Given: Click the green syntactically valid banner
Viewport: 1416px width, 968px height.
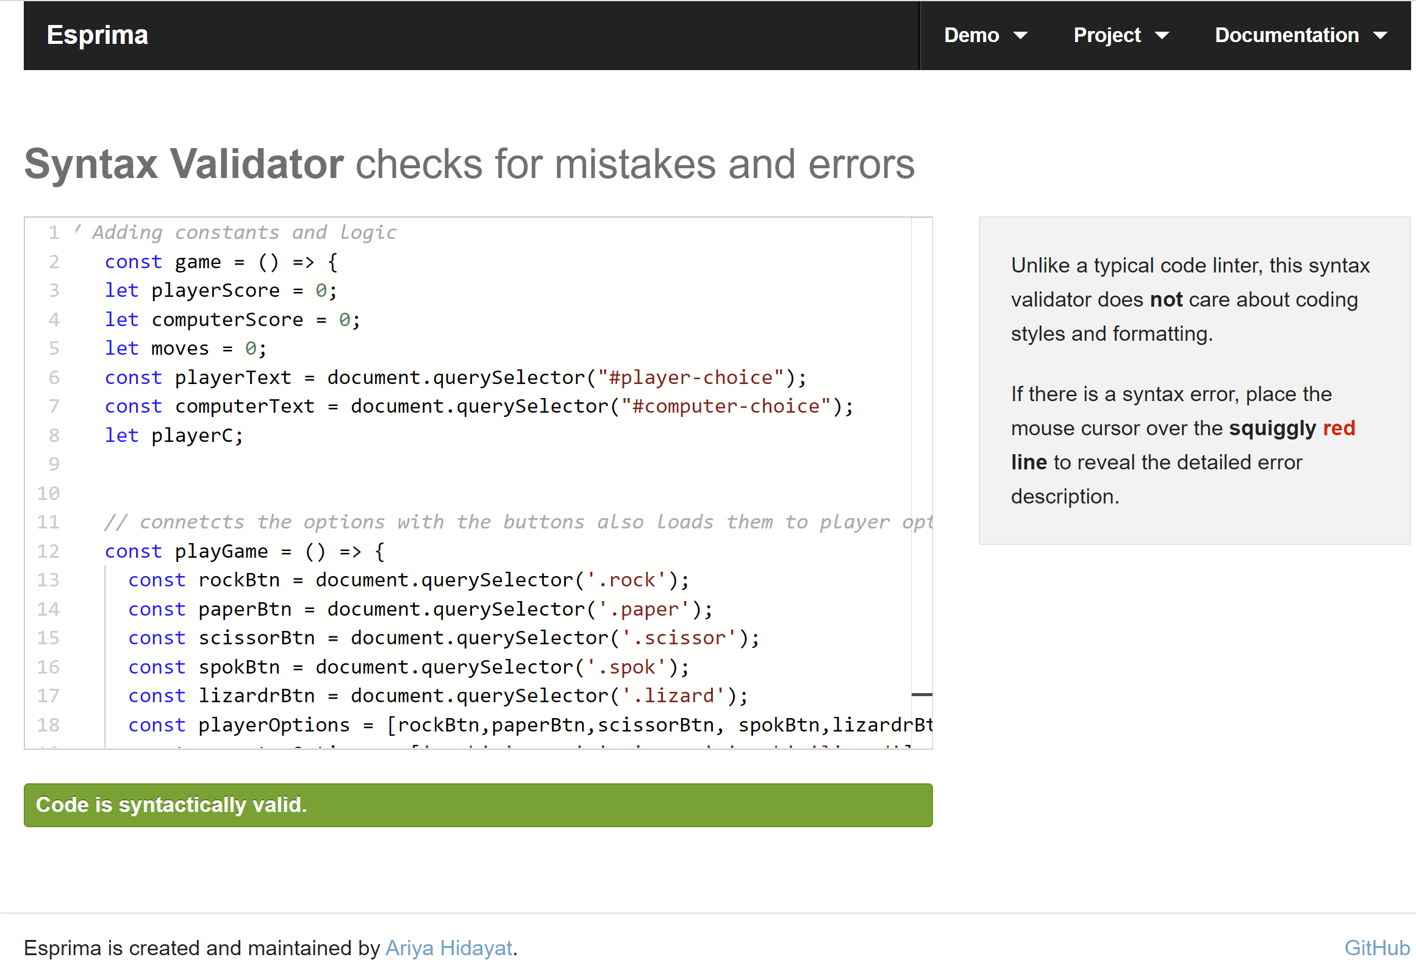Looking at the screenshot, I should pos(477,805).
